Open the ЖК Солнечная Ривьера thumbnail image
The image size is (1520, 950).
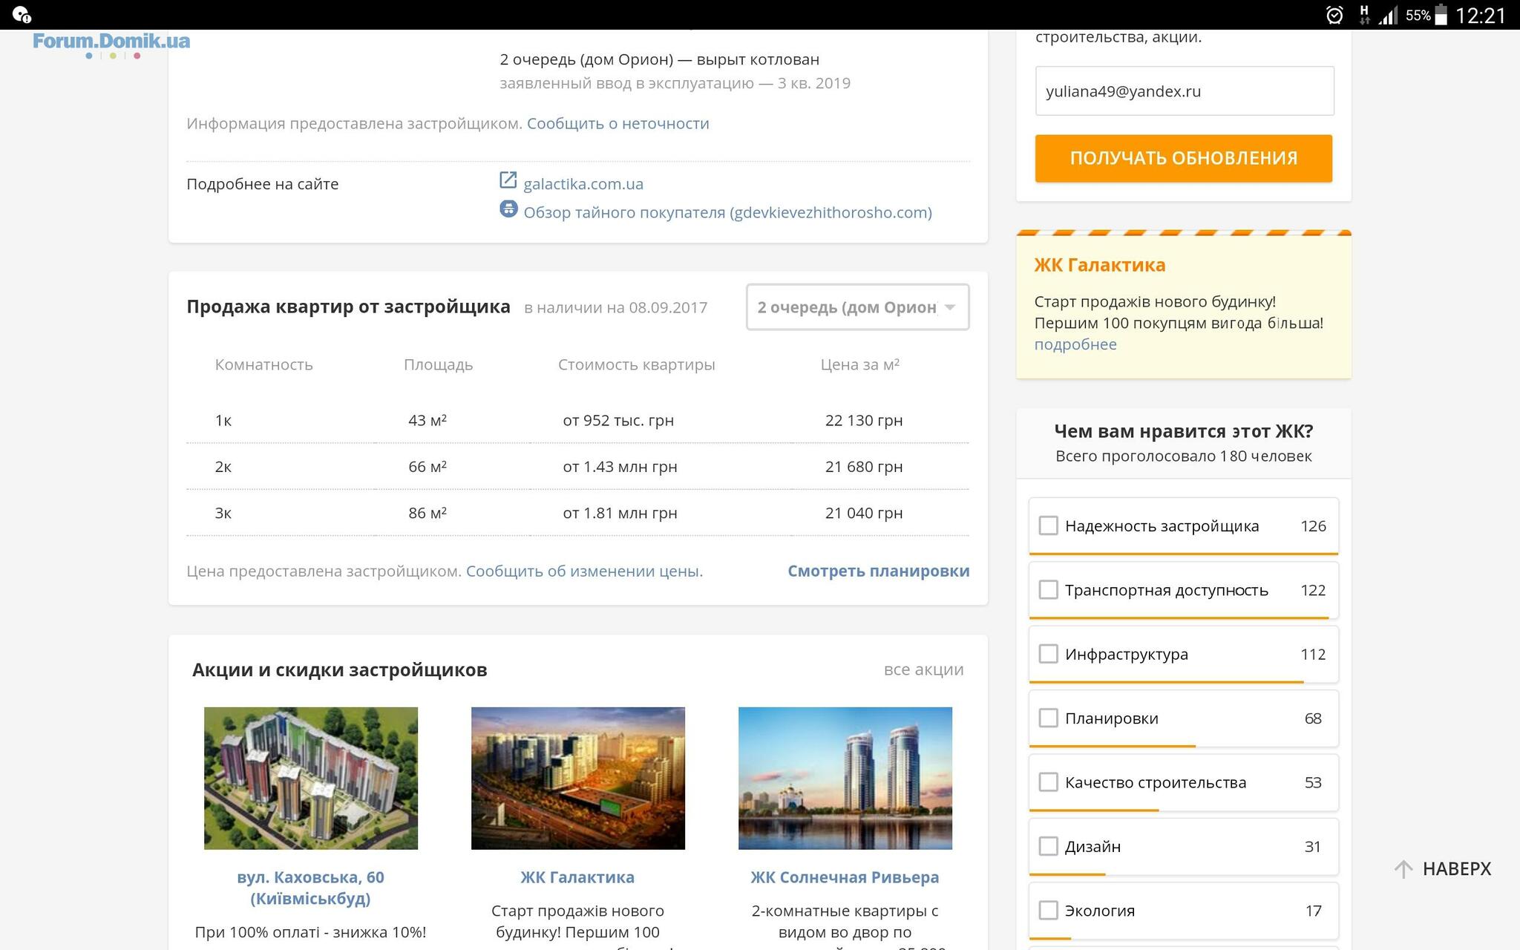click(x=845, y=778)
